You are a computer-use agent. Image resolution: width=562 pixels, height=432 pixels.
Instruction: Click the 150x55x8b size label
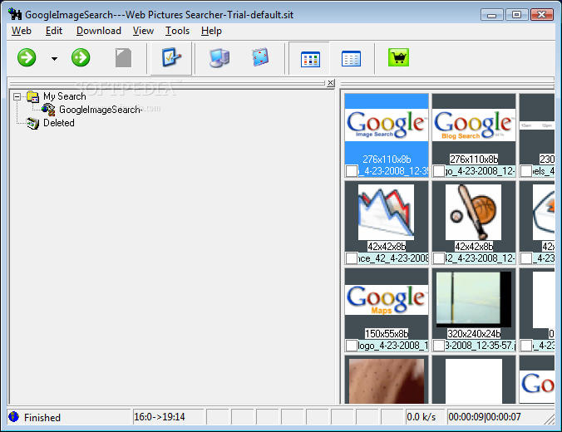click(x=387, y=334)
